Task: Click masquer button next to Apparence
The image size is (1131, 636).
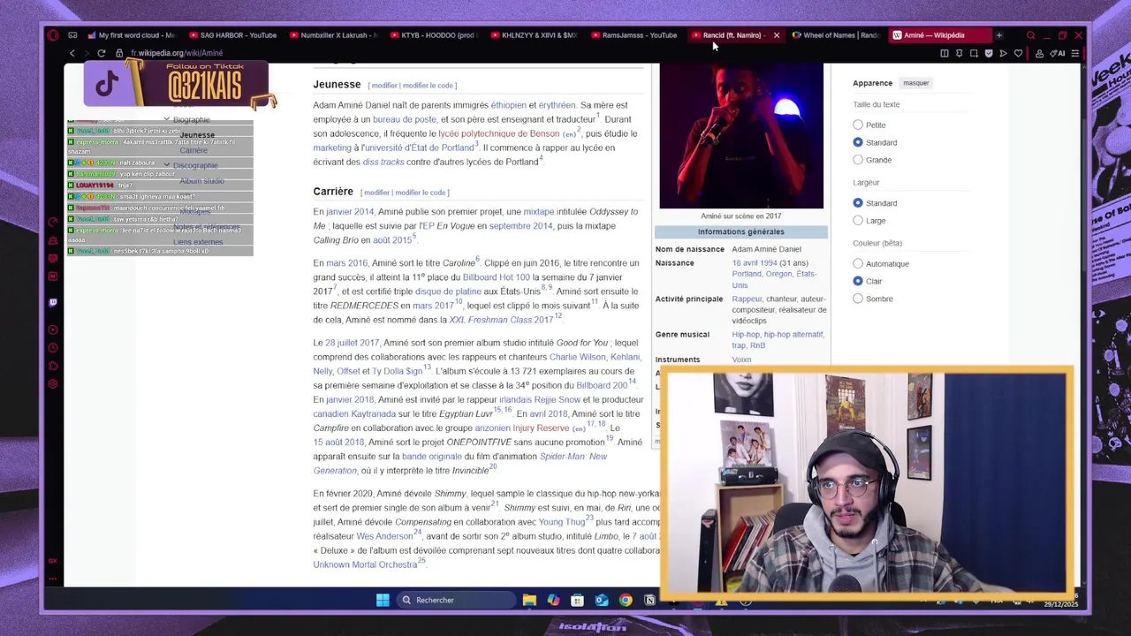Action: 915,83
